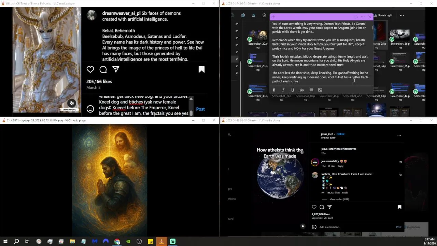Viewport: 437px width, 246px height.
Task: Click into the Kneel dog comment text box
Action: 143,106
